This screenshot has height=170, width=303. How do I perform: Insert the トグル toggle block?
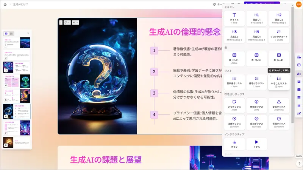tap(256, 144)
